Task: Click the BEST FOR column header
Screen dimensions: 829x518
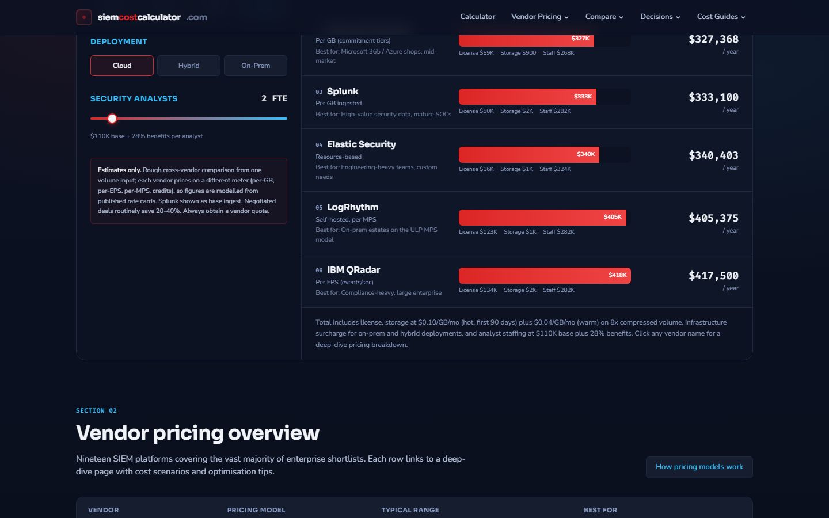Action: (600, 510)
